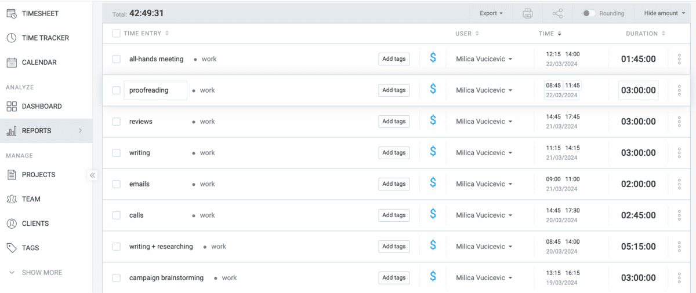
Task: Click the billable dollar icon for emails entry
Action: 433,184
